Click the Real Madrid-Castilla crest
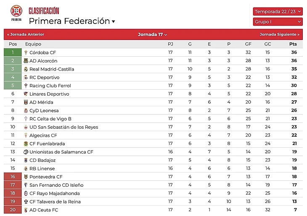This screenshot has height=216, width=307. pos(26,69)
